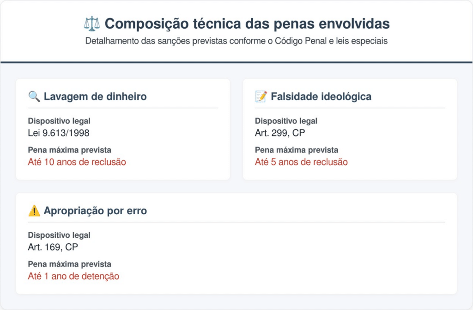Select the 'Lavagem de dinheiro' heading
473x310 pixels.
point(95,96)
